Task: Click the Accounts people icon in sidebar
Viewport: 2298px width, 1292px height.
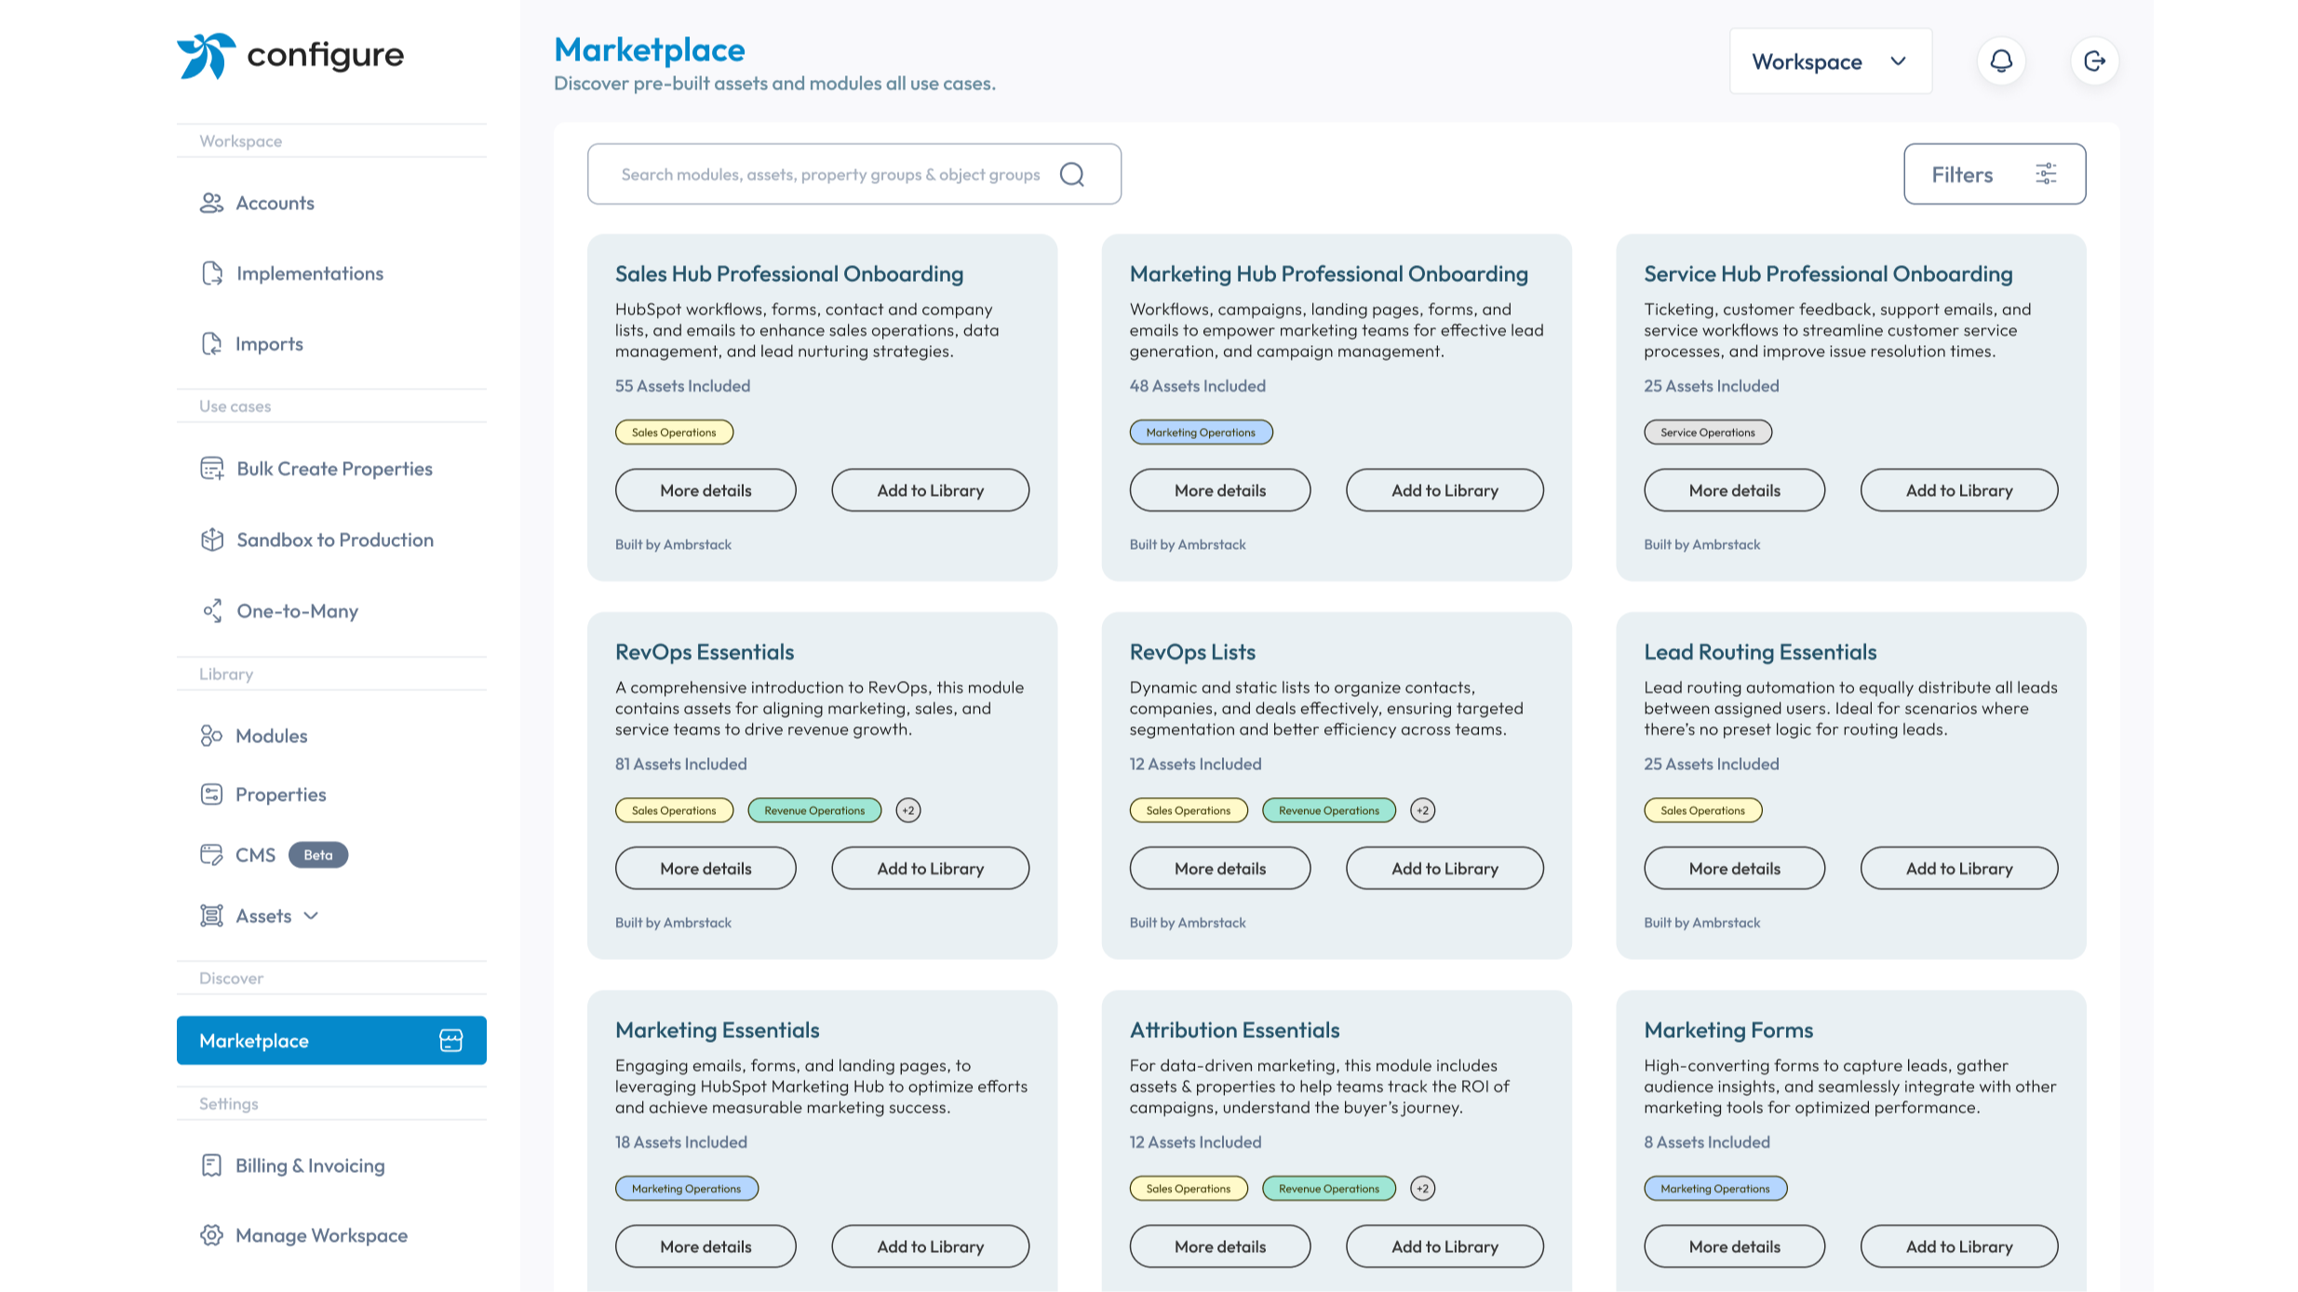Action: click(212, 202)
